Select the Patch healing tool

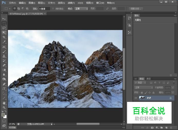[x=4, y=47]
